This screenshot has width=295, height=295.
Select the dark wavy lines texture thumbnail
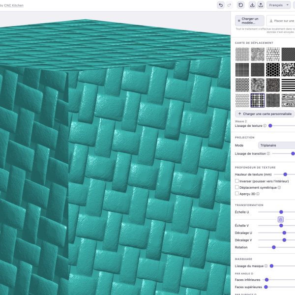(273, 100)
